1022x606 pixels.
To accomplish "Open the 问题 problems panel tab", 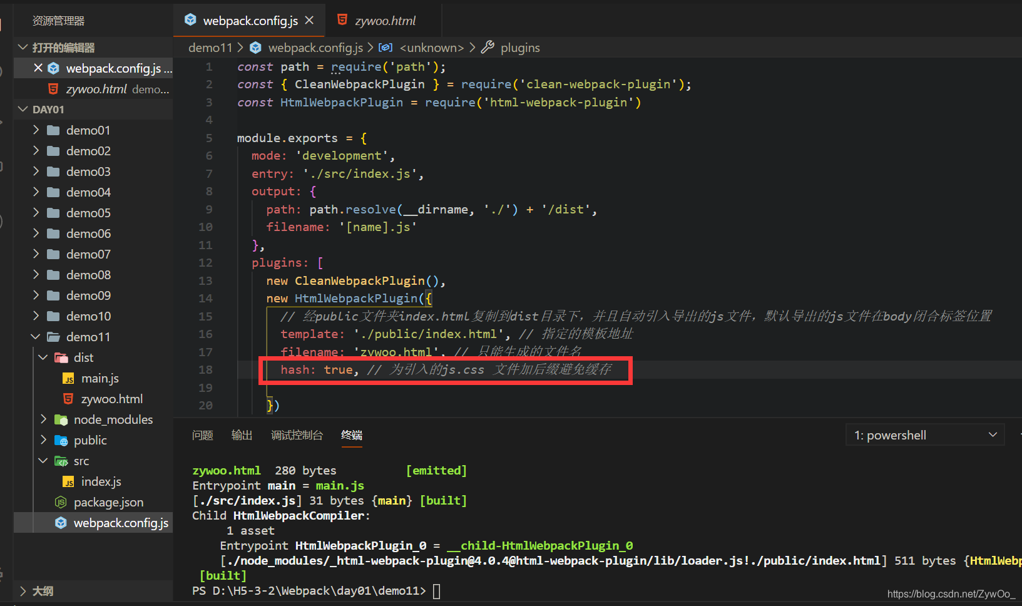I will 203,435.
